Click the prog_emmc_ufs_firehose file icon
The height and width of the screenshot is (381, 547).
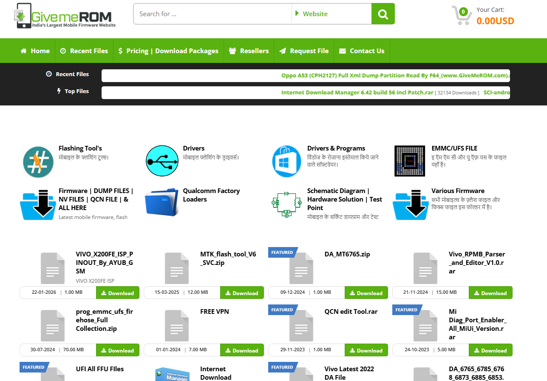coord(53,326)
